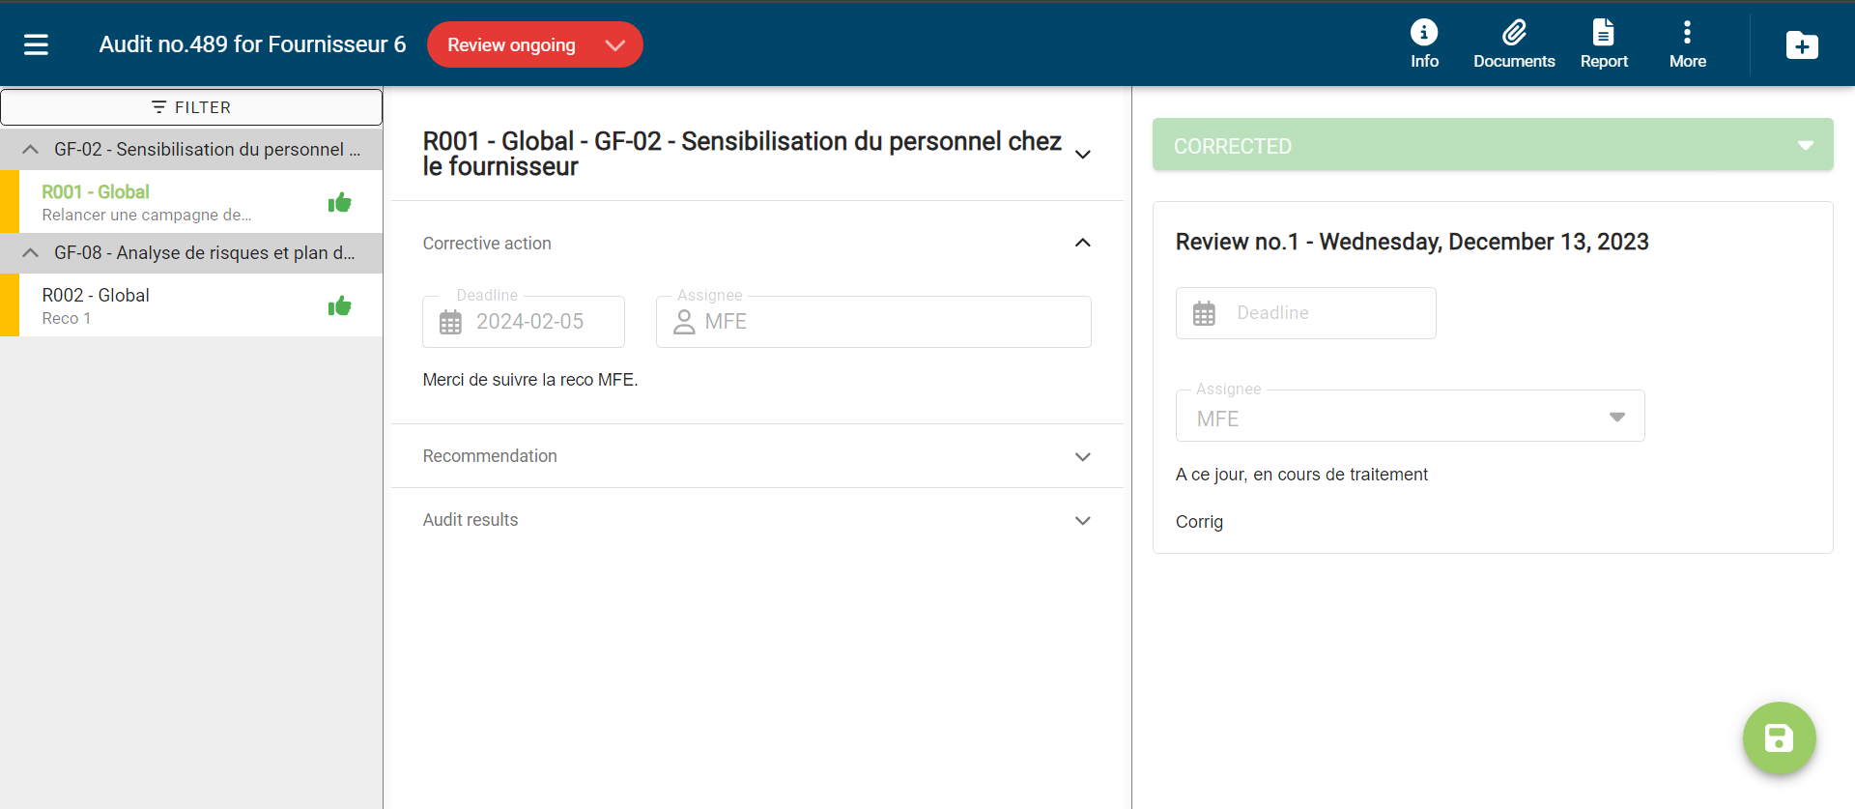Expand the Recommendation section

point(1082,456)
